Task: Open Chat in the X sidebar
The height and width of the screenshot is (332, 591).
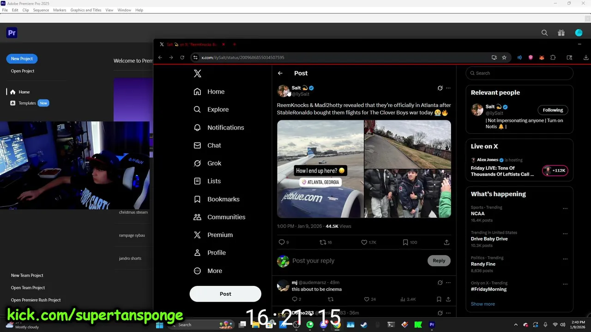Action: 207,146
